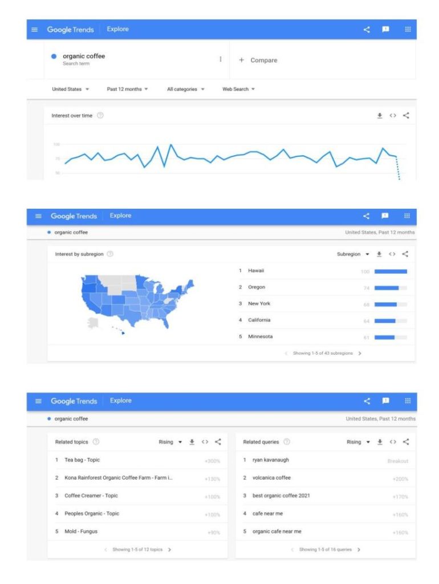
Task: Click the Compare button to add a term
Action: pyautogui.click(x=262, y=60)
